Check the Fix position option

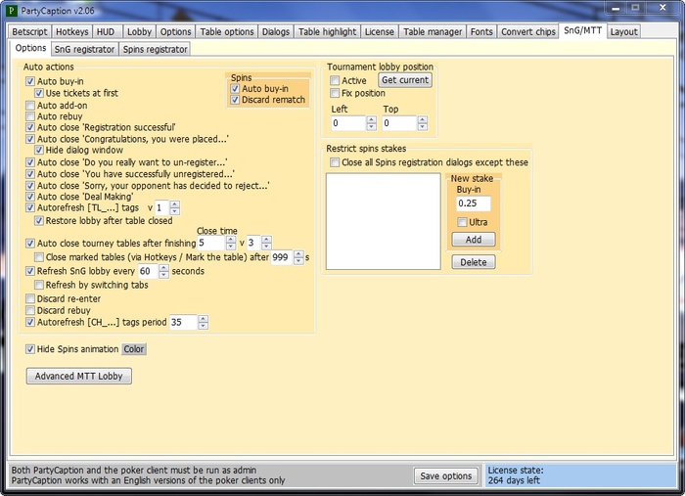(335, 93)
